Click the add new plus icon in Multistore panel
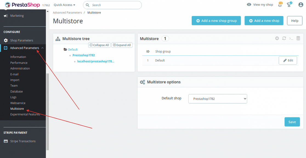The width and height of the screenshot is (306, 158). pos(277,38)
